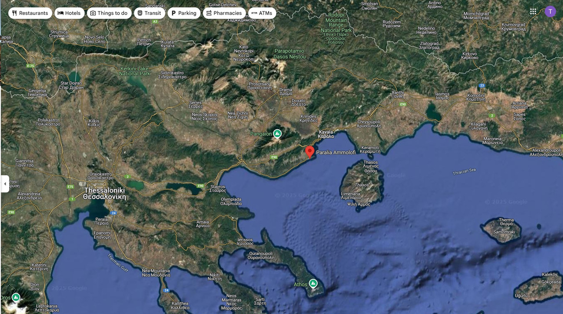
Task: Click the Xanthi town label
Action: (398, 95)
